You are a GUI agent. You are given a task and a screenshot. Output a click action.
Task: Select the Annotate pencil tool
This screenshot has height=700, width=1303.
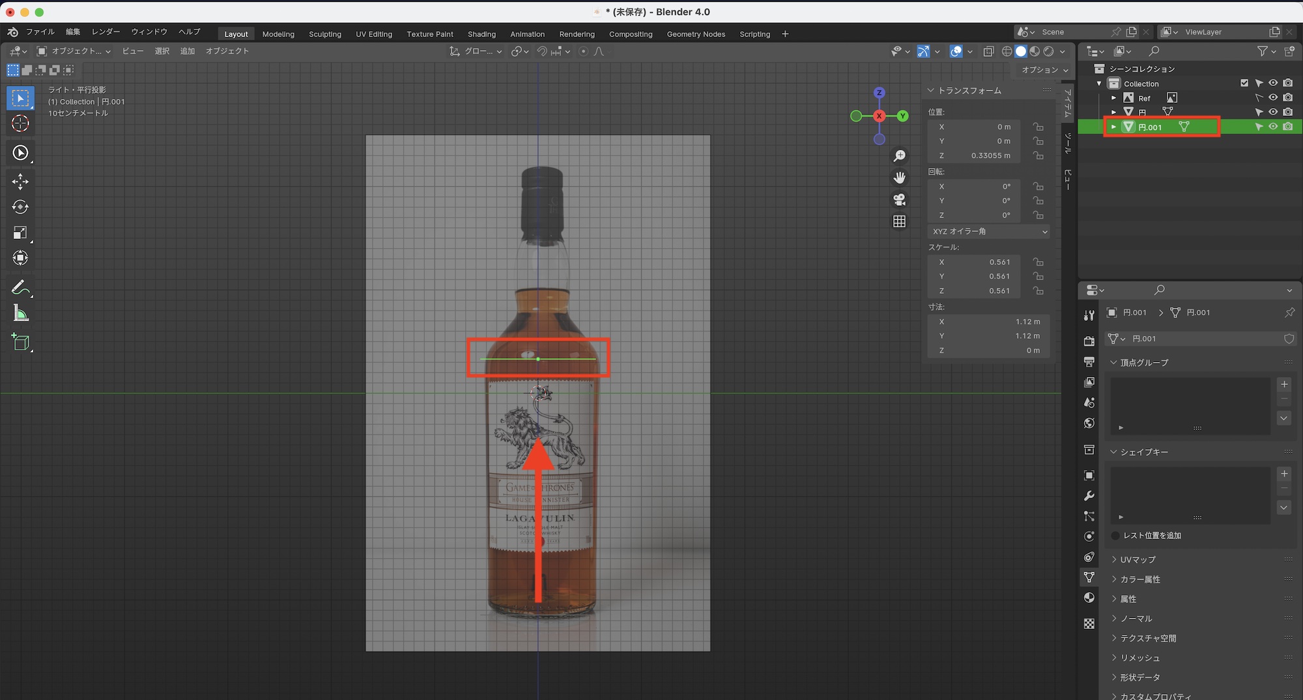[x=20, y=288]
